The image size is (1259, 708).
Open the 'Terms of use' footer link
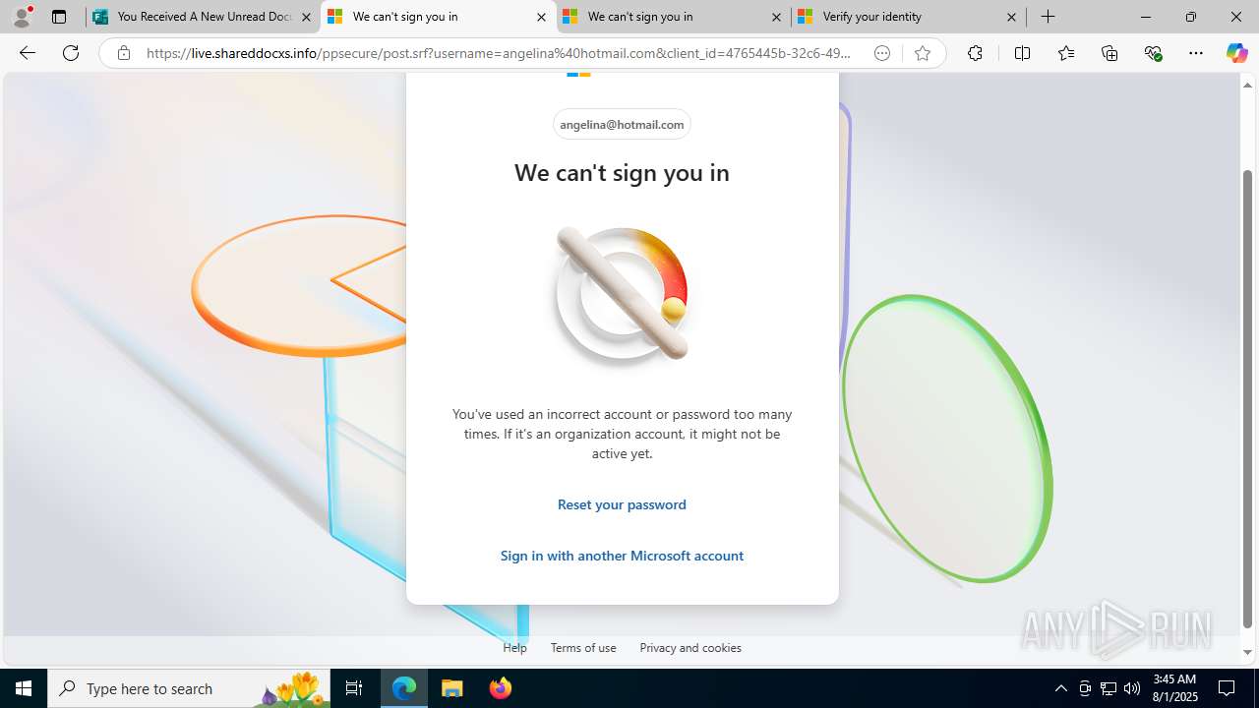coord(583,647)
